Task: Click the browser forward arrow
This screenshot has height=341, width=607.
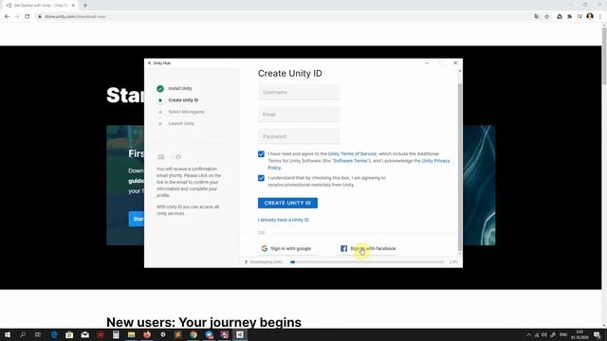Action: tap(17, 17)
